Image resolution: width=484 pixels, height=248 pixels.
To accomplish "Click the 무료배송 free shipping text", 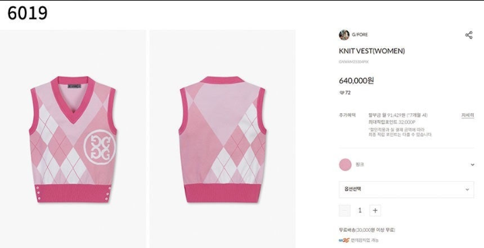I will point(347,230).
